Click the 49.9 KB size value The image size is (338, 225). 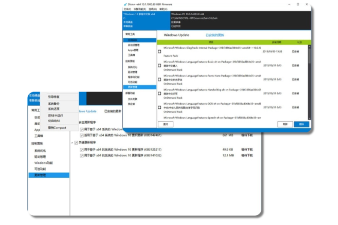(x=228, y=149)
